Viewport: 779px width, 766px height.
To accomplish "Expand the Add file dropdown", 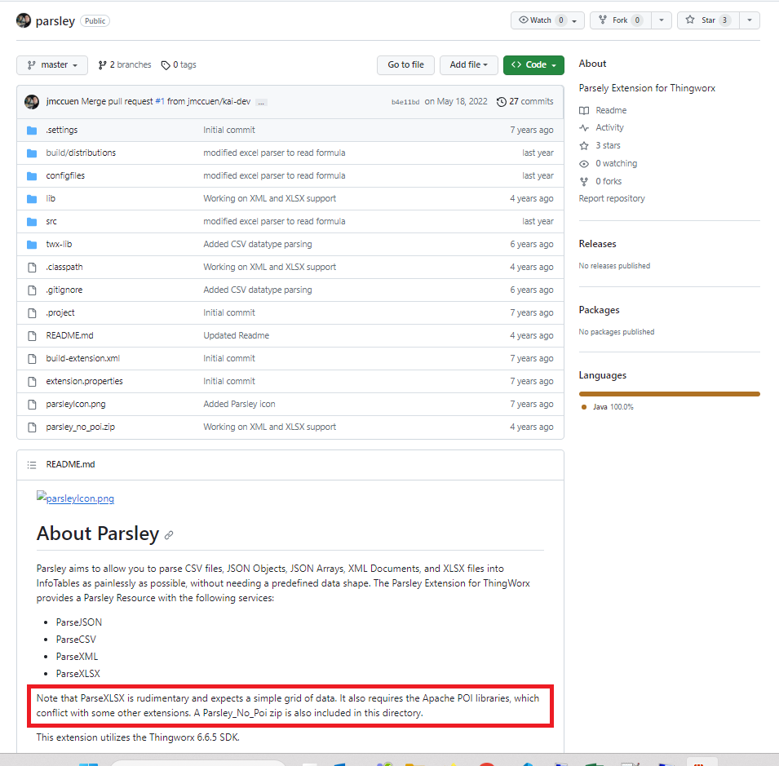I will 468,64.
